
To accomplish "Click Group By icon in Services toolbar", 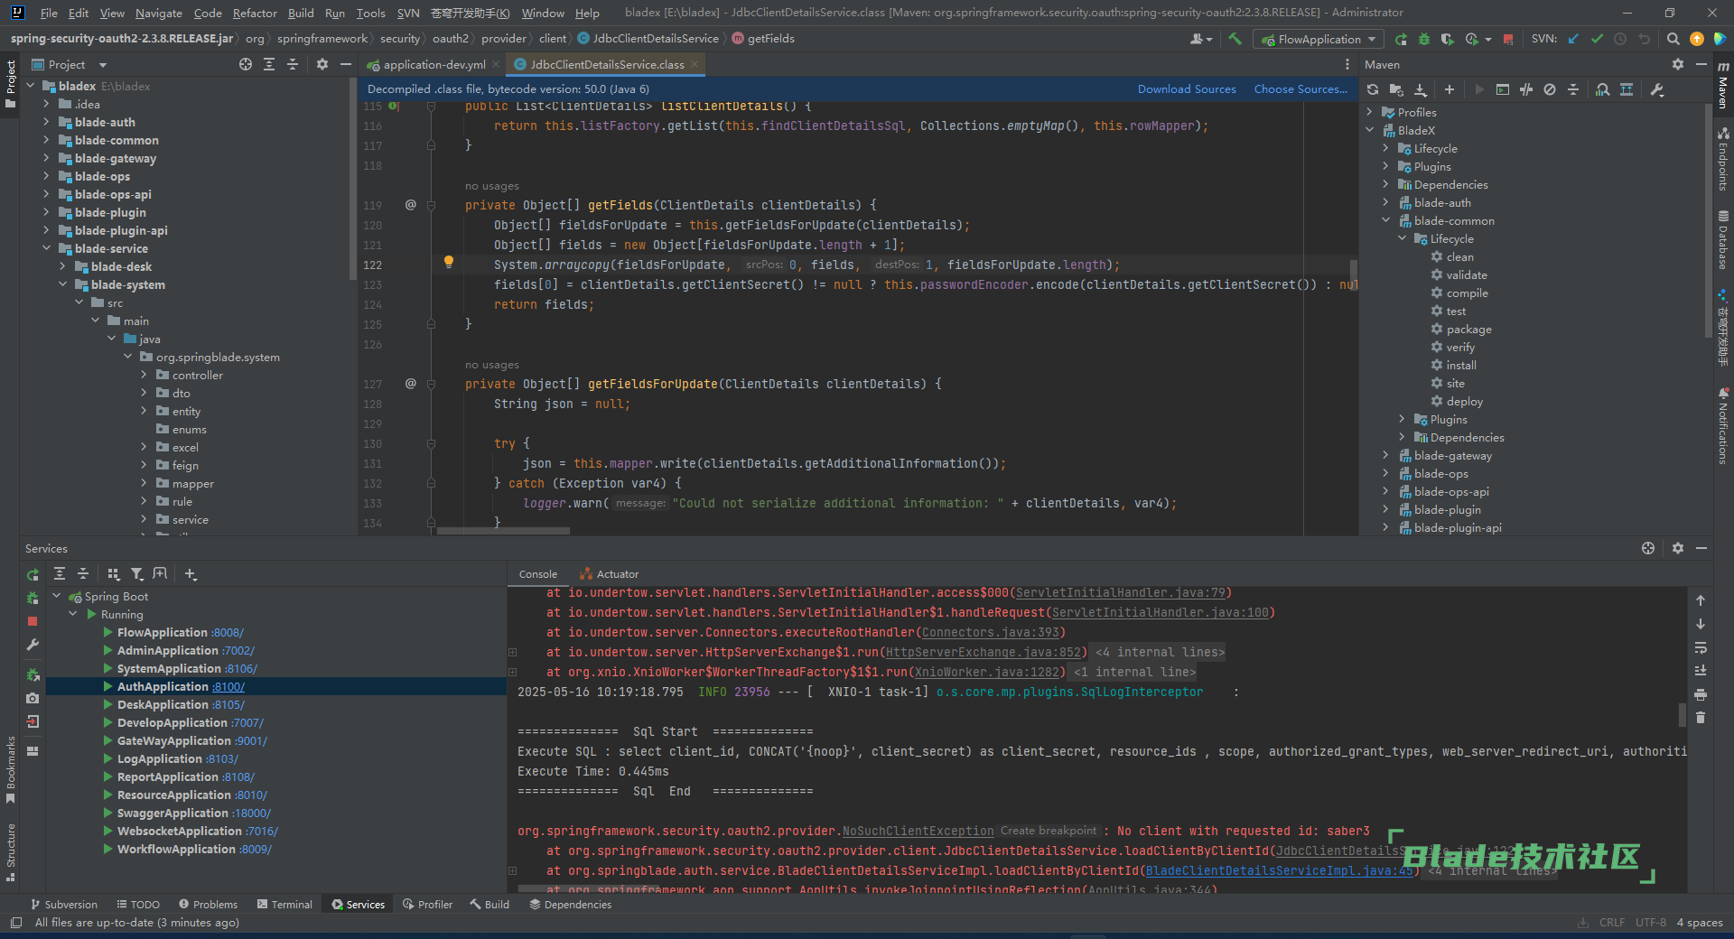I will (113, 573).
